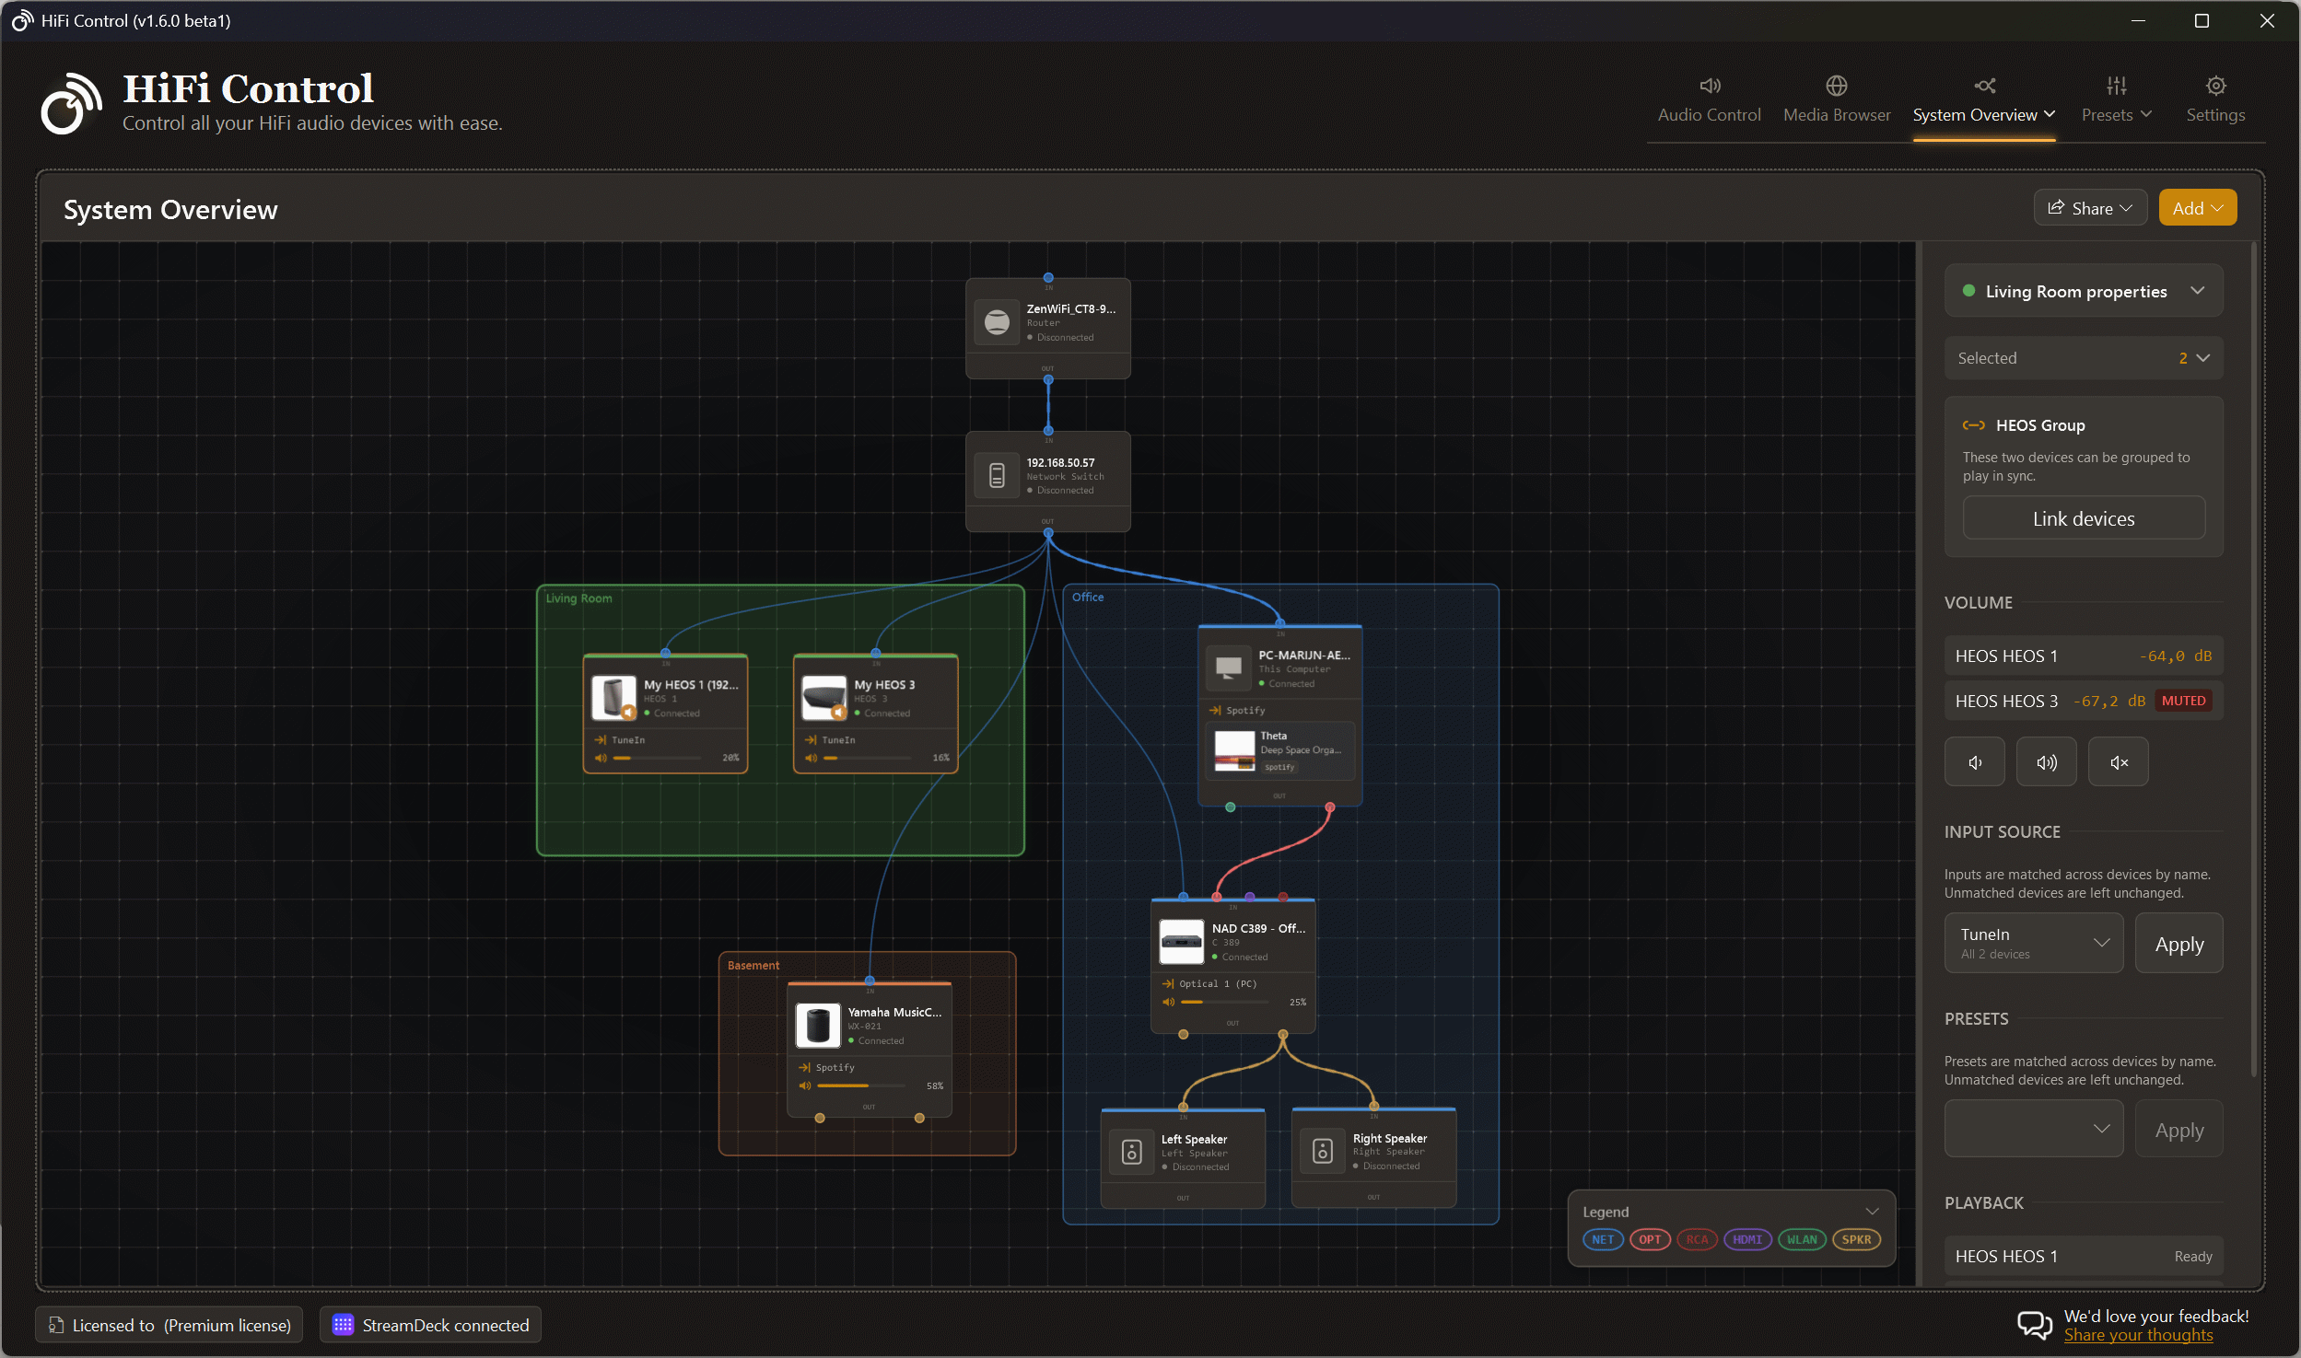Collapse Living Room properties panel
Viewport: 2301px width, 1358px height.
click(2198, 291)
